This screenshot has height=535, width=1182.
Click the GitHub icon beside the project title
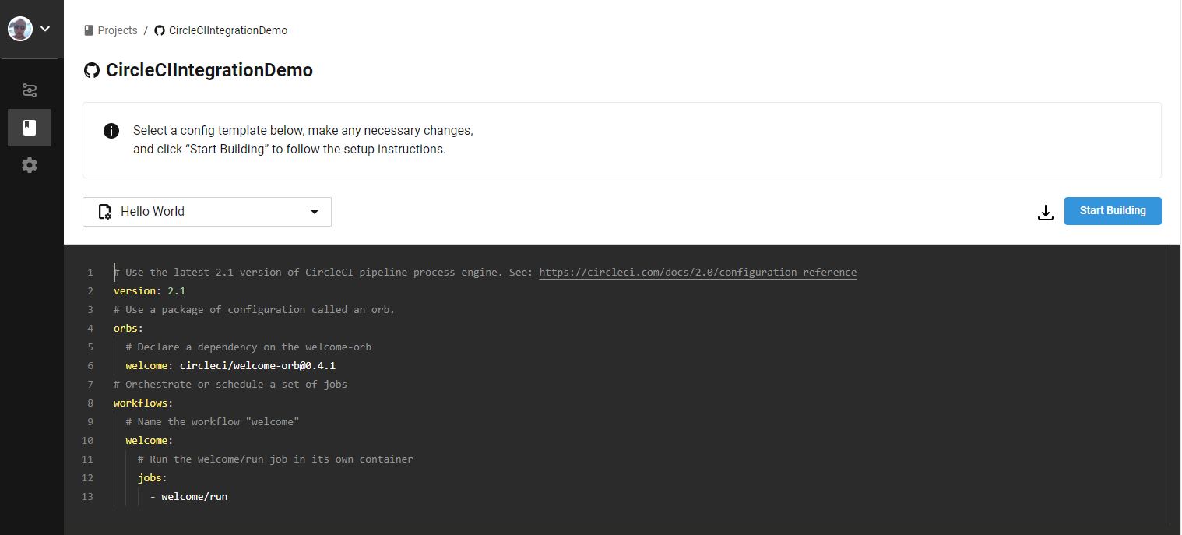click(92, 70)
